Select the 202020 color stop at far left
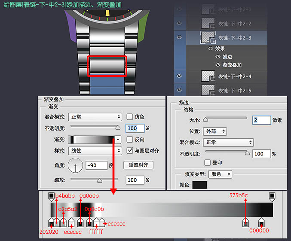 click(x=52, y=223)
